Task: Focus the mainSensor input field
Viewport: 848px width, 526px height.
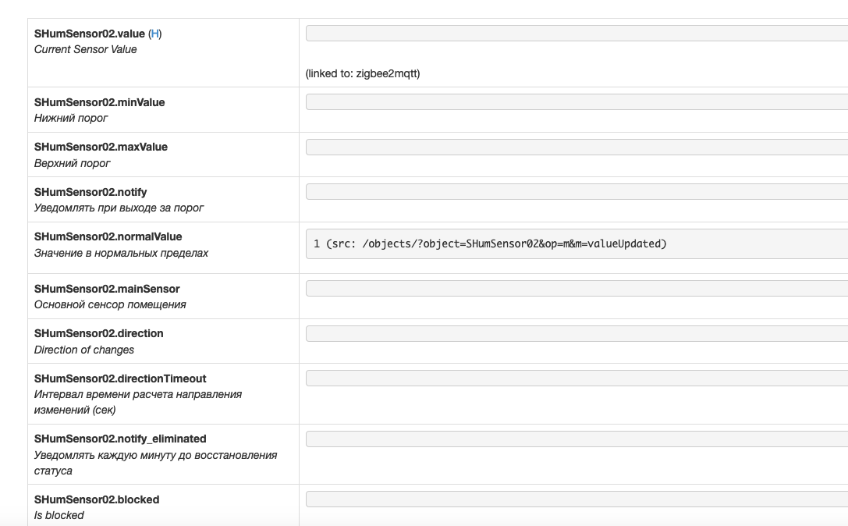Action: tap(577, 289)
